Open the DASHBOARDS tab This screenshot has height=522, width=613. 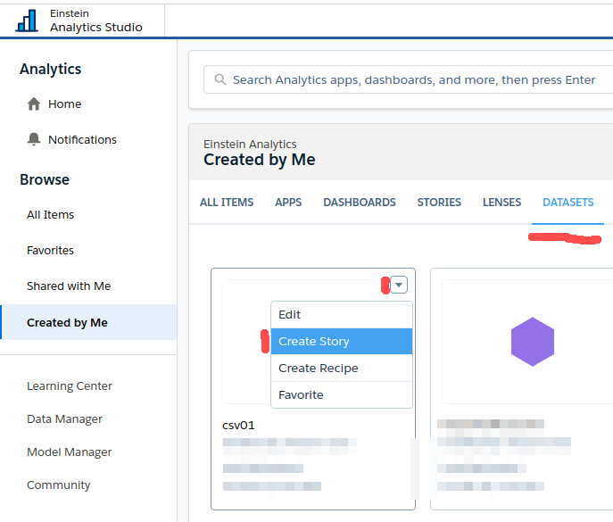point(360,203)
